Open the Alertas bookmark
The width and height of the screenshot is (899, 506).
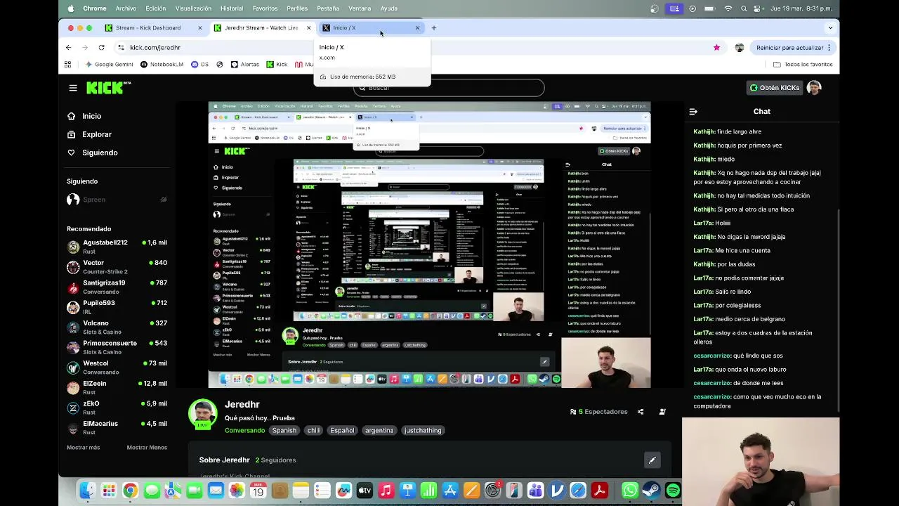244,64
